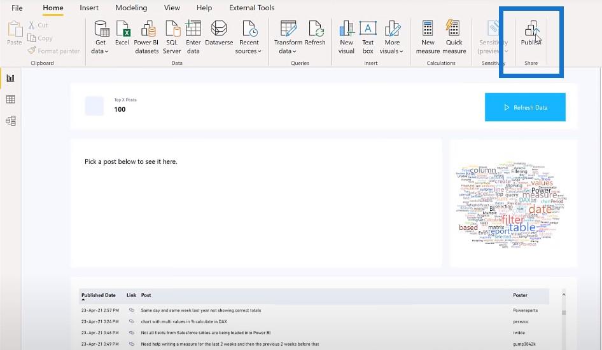This screenshot has width=602, height=350.
Task: Click poster name twikle
Action: 519,333
